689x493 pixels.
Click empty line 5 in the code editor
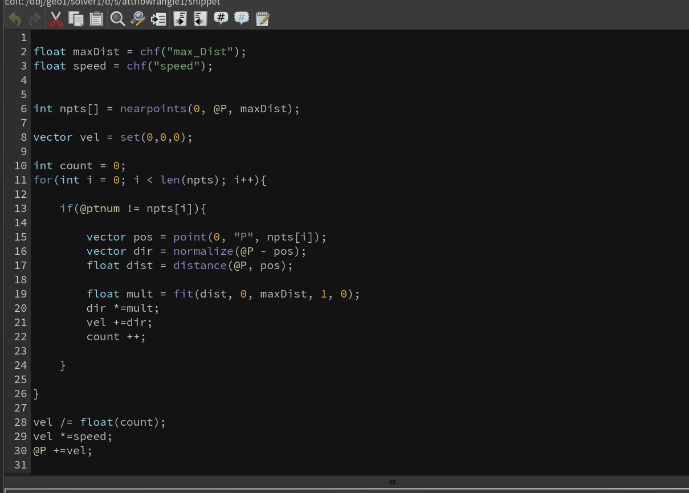359,95
